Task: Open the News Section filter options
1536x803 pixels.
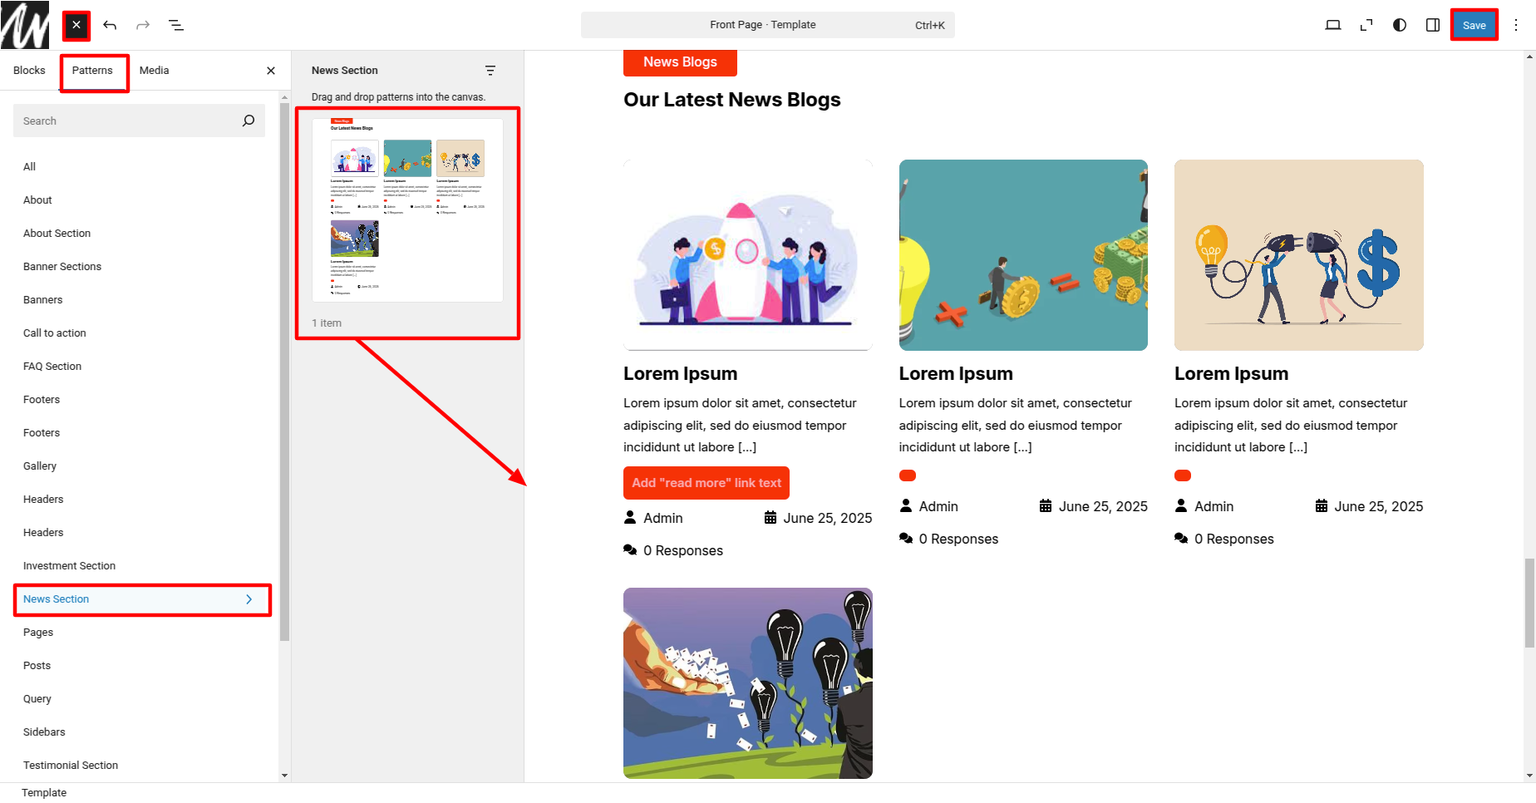Action: click(x=490, y=71)
